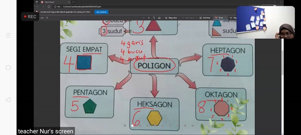Tap the Android home square button

pyautogui.click(x=8, y=67)
